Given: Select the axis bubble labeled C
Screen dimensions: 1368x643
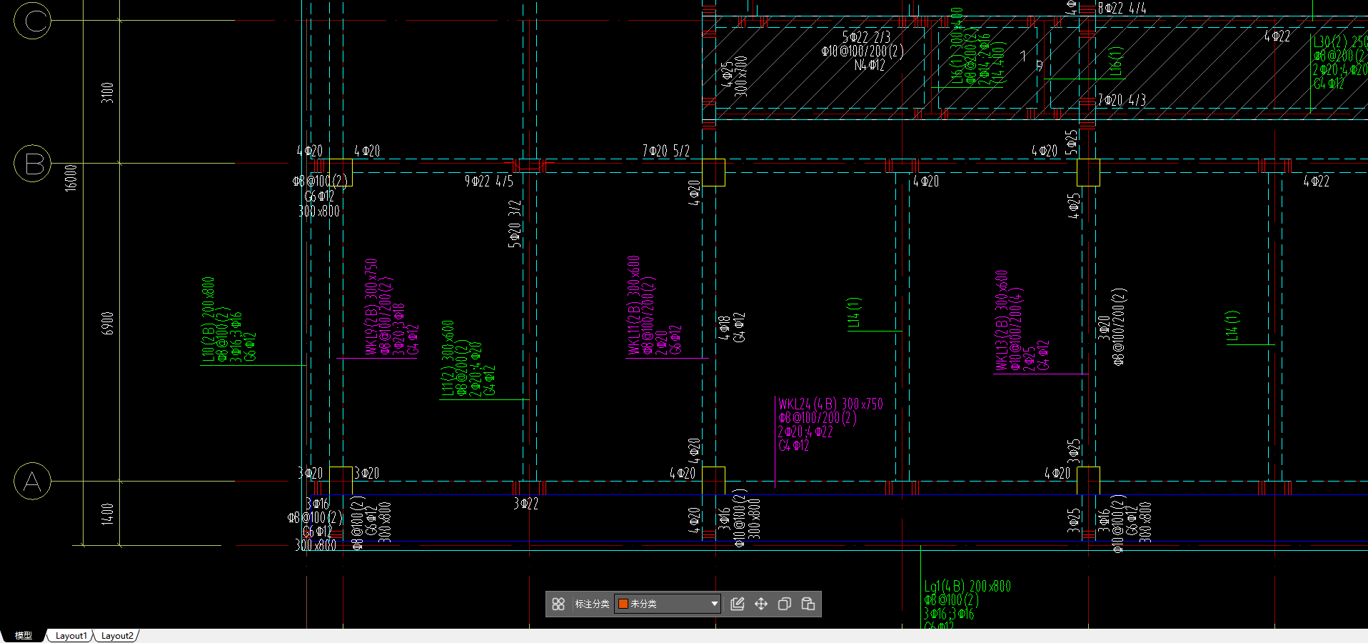Looking at the screenshot, I should click(32, 21).
